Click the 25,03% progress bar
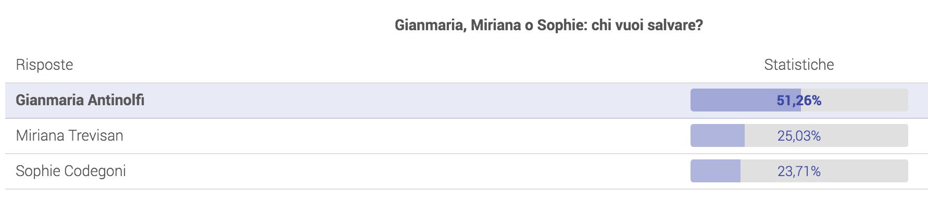928x199 pixels. [x=799, y=135]
